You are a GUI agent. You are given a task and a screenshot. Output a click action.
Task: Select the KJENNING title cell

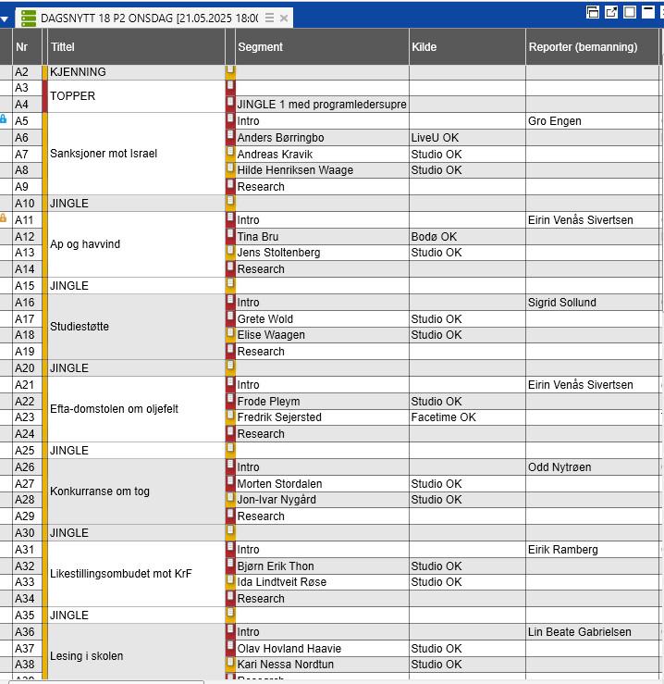136,72
